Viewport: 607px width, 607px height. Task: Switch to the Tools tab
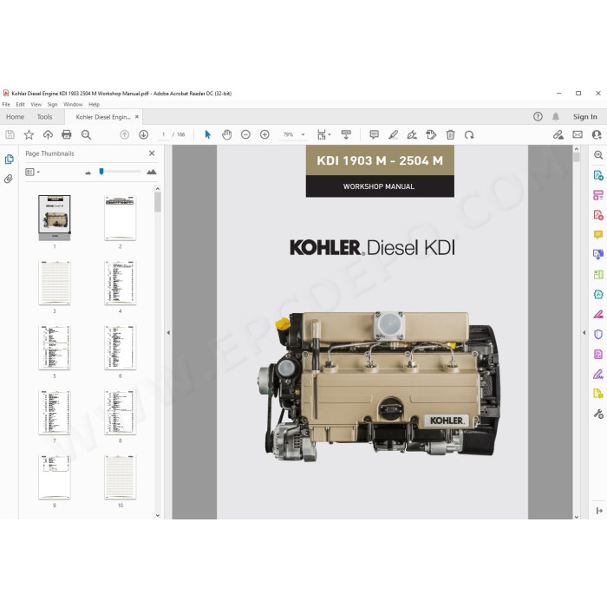[44, 117]
